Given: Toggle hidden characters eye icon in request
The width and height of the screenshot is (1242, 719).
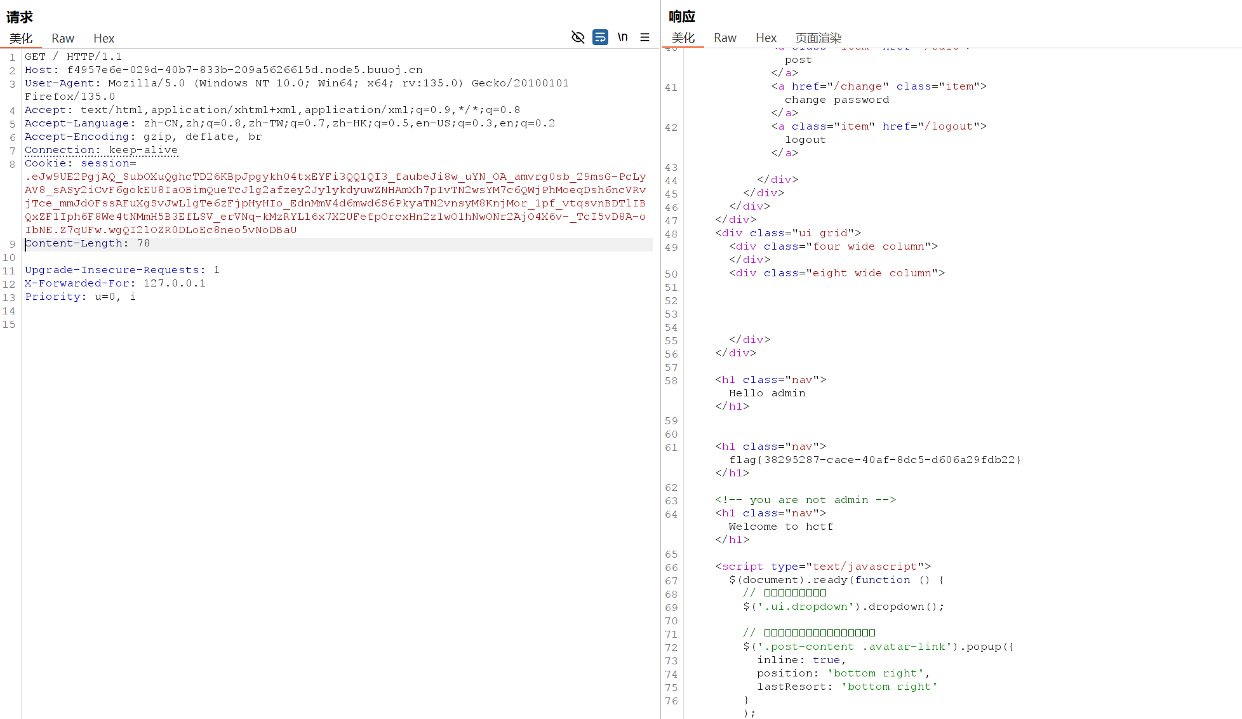Looking at the screenshot, I should [577, 37].
